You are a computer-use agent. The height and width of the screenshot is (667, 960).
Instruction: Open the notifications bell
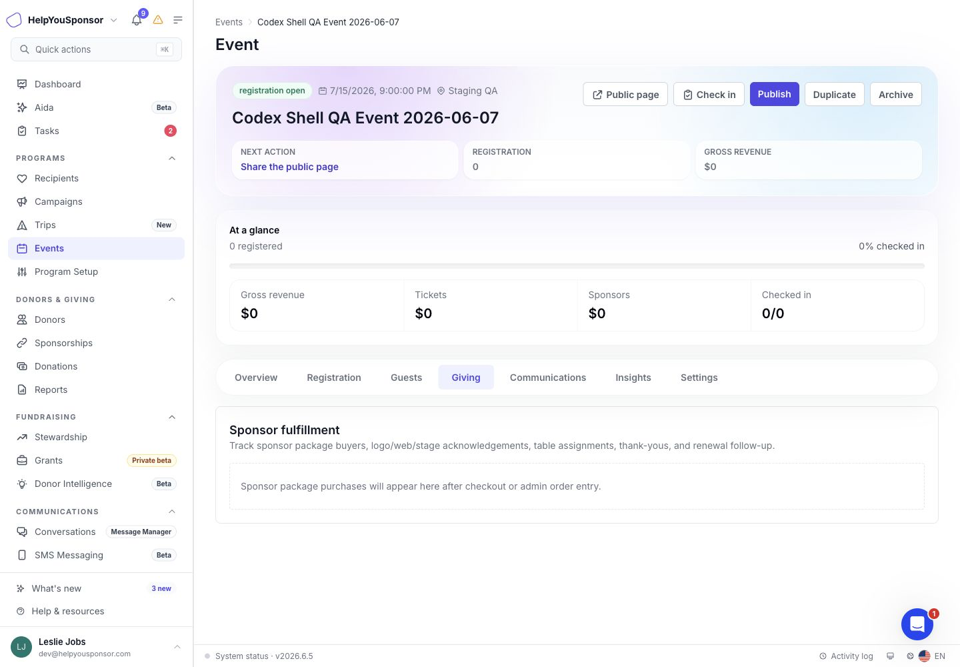click(x=137, y=20)
